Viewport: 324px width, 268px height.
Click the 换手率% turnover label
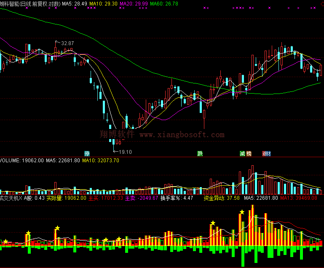click(x=177, y=198)
